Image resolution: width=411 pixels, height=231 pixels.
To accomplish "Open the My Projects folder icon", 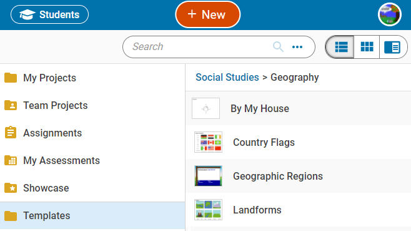I will (11, 78).
